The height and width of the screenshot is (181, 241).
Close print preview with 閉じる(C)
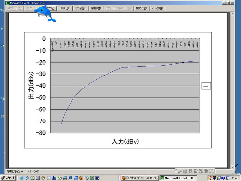pyautogui.click(x=141, y=8)
